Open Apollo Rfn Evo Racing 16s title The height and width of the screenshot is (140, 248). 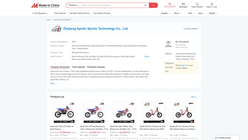coord(153,128)
